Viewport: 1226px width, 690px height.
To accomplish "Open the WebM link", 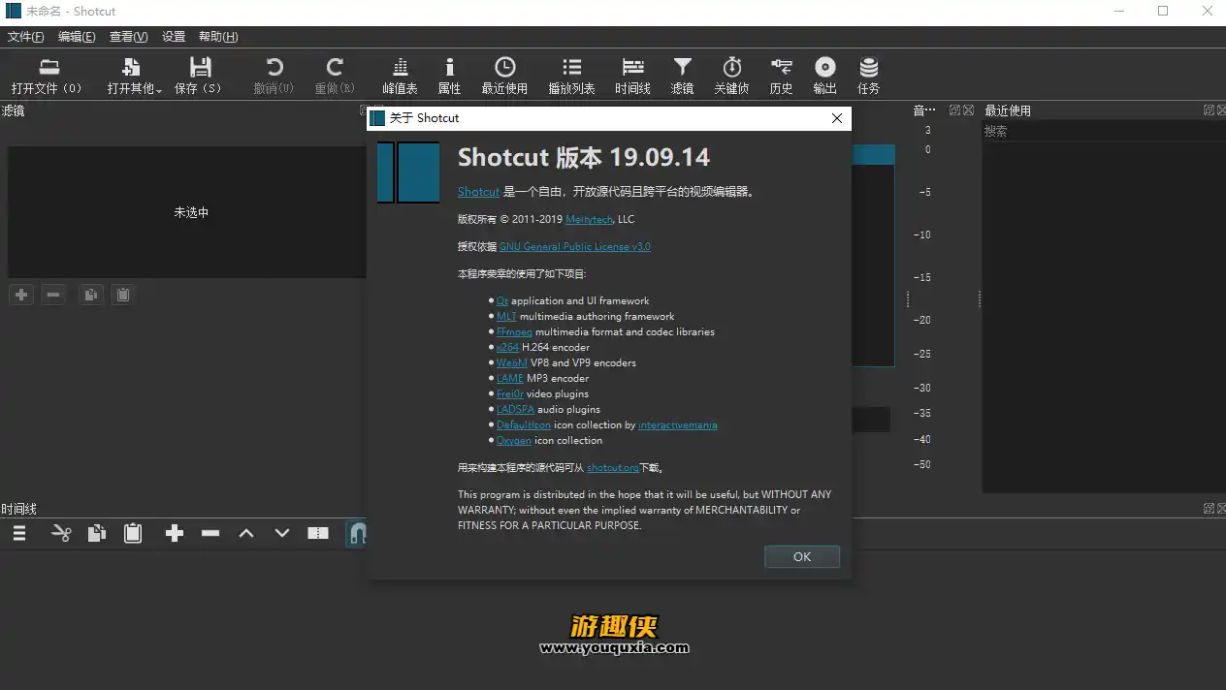I will (512, 362).
